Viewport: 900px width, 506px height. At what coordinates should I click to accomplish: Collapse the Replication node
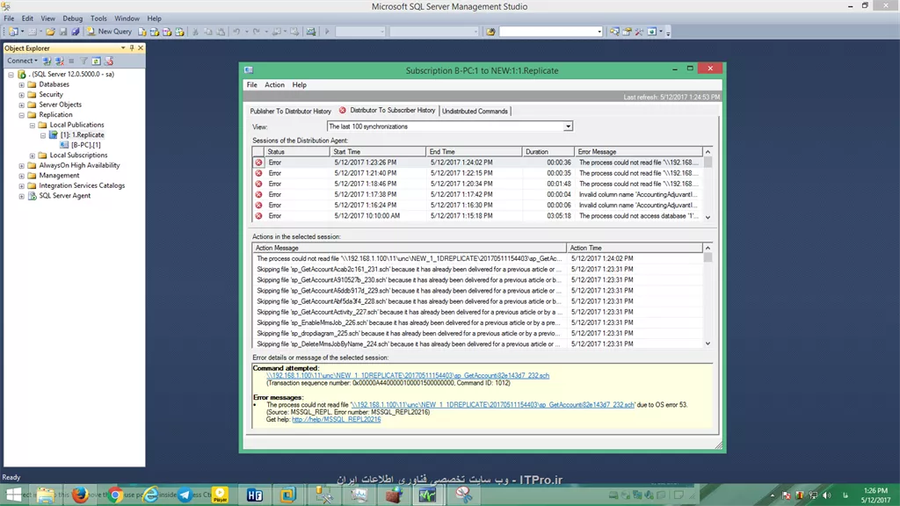click(x=22, y=115)
